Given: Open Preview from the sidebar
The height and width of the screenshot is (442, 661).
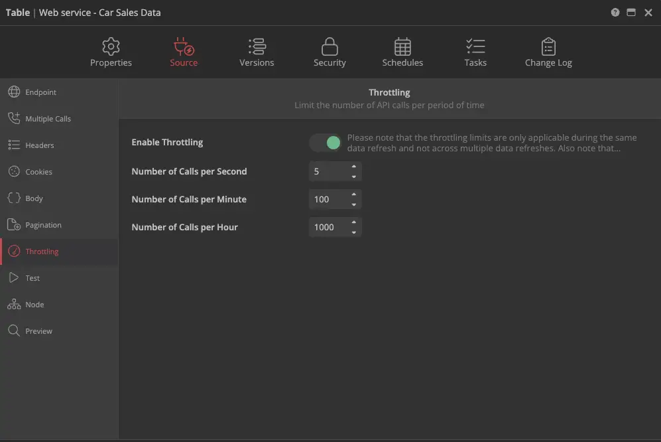Looking at the screenshot, I should 38,331.
